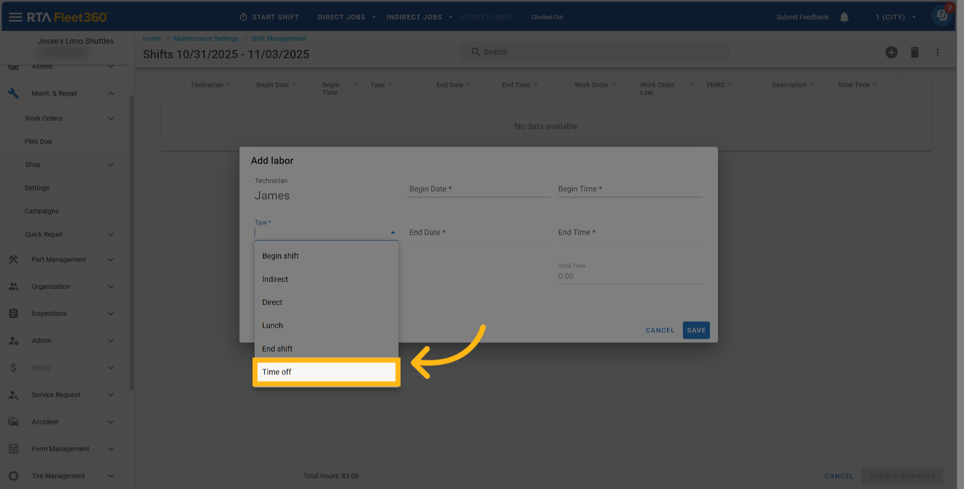
Task: Click the delete trash can icon
Action: click(914, 52)
